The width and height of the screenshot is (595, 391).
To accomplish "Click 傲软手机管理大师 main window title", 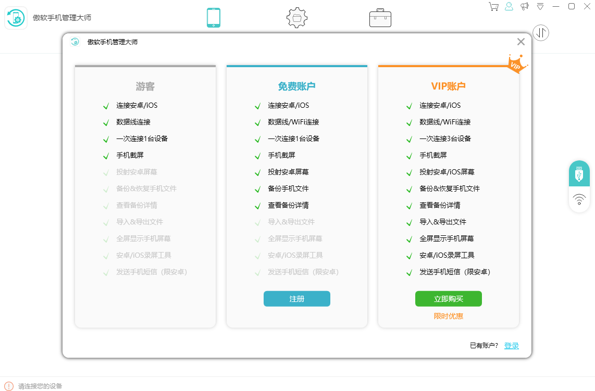I will tap(62, 18).
